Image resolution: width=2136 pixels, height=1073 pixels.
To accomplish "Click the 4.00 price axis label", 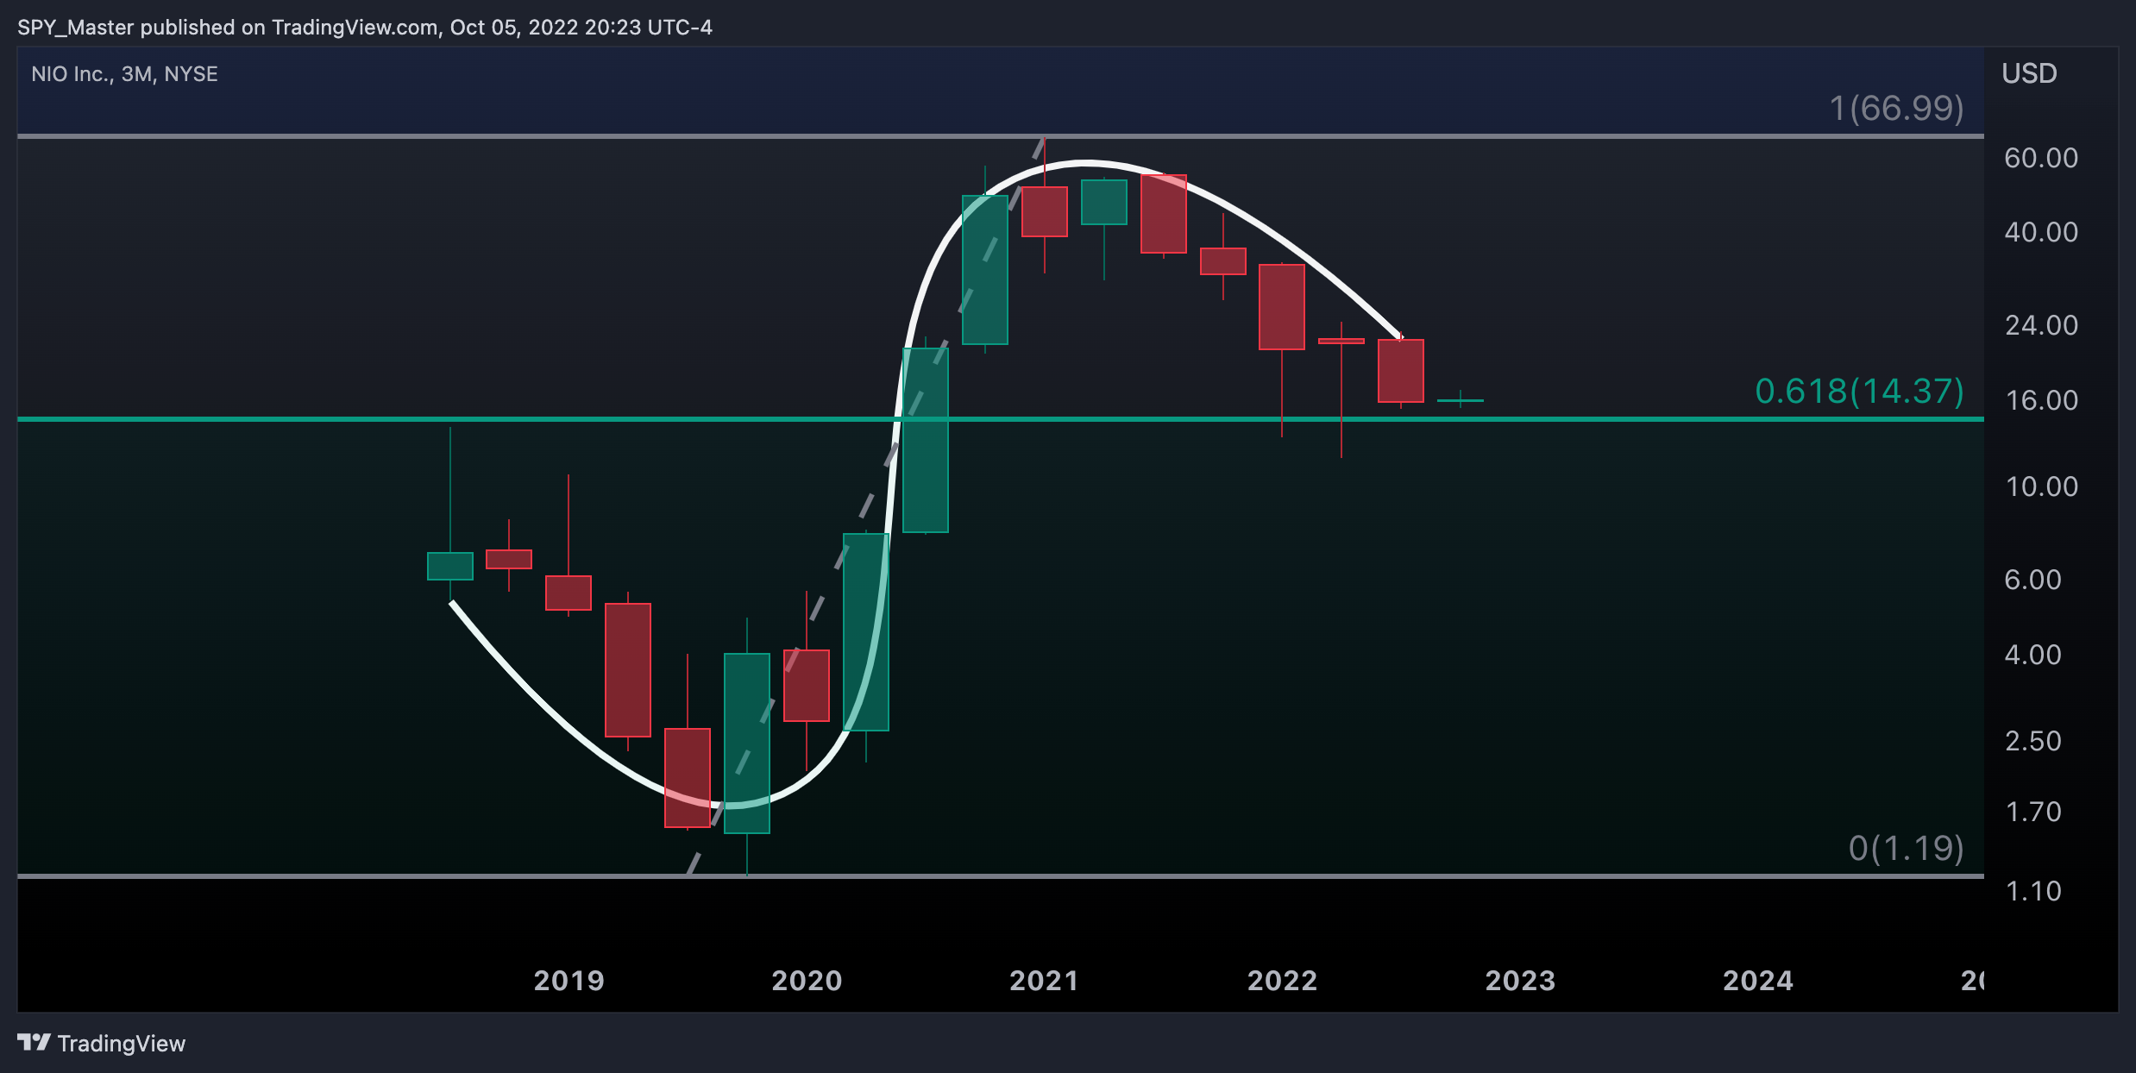I will [2032, 655].
